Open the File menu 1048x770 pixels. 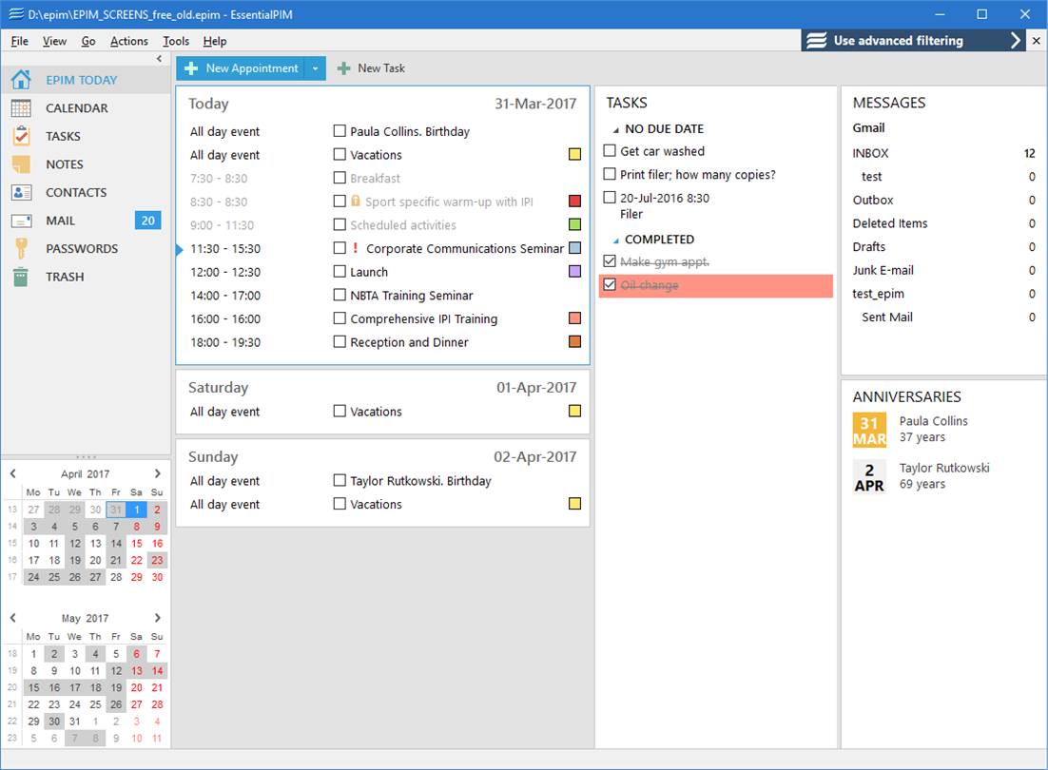[19, 41]
